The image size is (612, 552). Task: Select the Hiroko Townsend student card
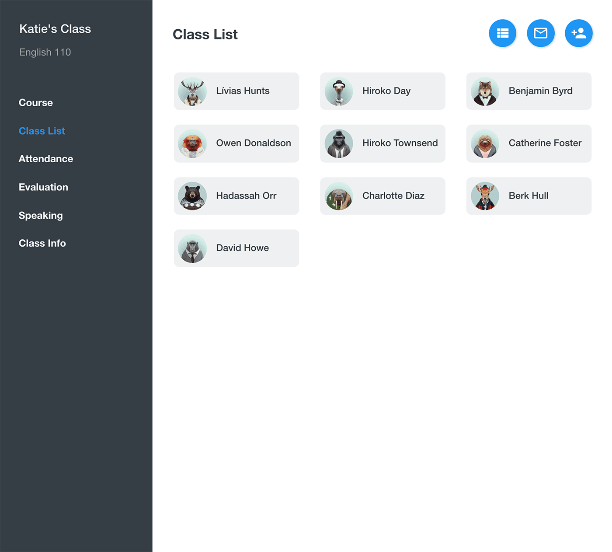[382, 143]
